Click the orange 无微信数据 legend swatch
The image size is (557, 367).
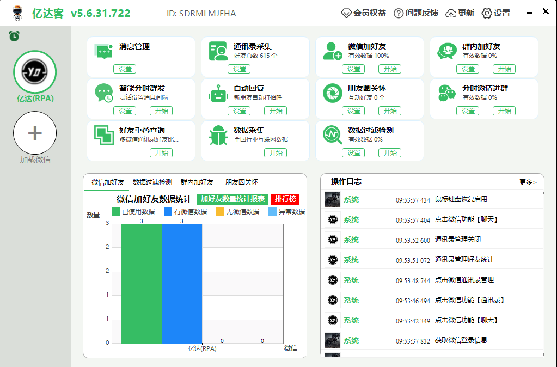[x=221, y=212]
